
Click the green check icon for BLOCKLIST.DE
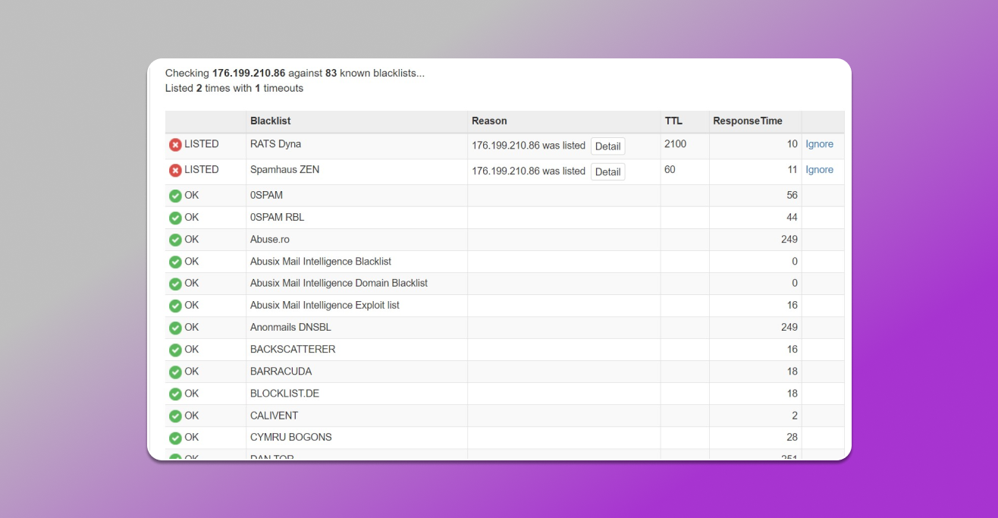tap(175, 394)
